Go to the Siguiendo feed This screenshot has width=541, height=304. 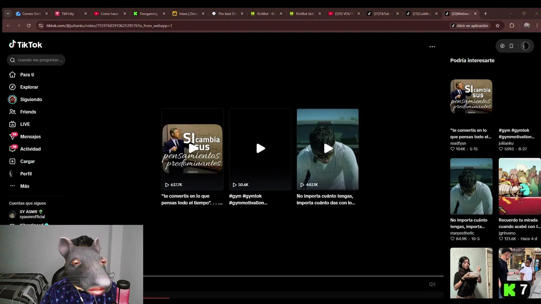[x=31, y=99]
